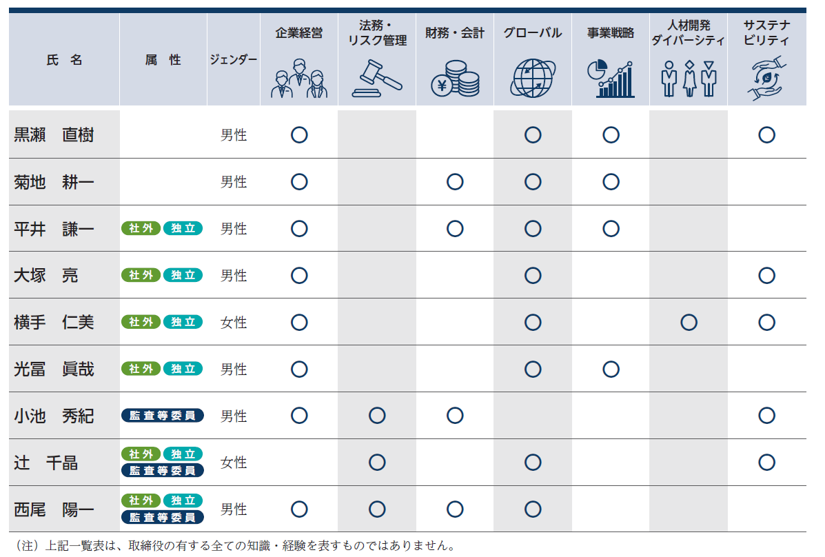Viewport: 825px width, 557px height.
Task: Click the 独立 badge in 光冨 眞哉 row
Action: [183, 369]
